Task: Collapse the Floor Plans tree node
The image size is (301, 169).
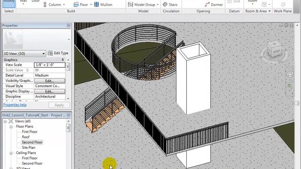Action: 11,127
